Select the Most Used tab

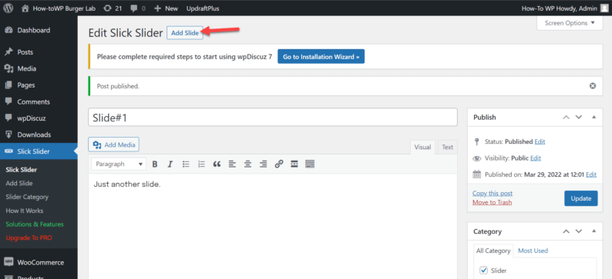click(x=533, y=251)
